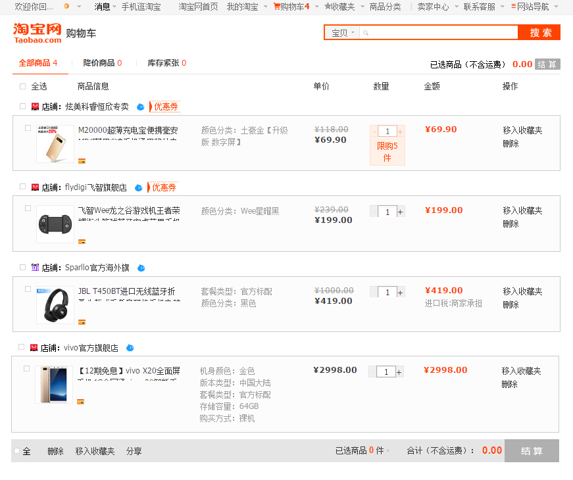
Task: Increase quantity of 飞智Wee gamepad
Action: coord(401,212)
